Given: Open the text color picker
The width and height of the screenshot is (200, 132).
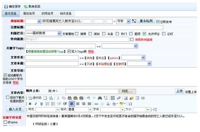Looking at the screenshot, I should pos(115,104).
